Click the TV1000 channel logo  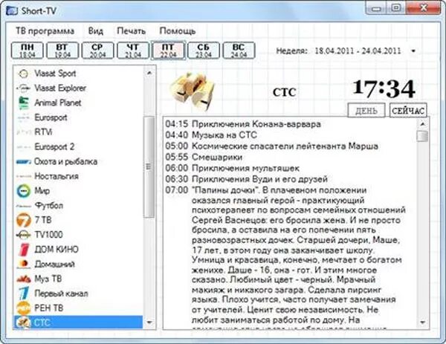pos(23,235)
